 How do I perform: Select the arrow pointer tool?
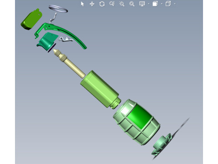(82, 4)
